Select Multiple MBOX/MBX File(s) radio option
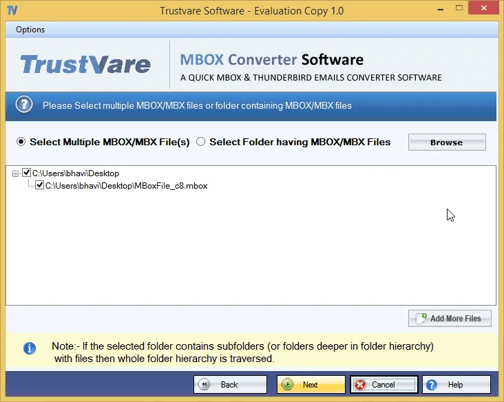Viewport: 504px width, 402px height. click(21, 142)
